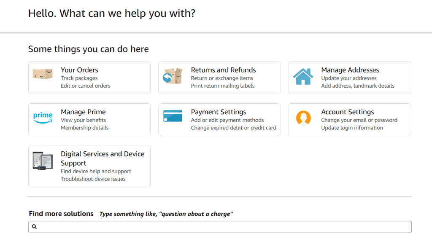
Task: Click the 'Edit or cancel orders' text
Action: [85, 86]
